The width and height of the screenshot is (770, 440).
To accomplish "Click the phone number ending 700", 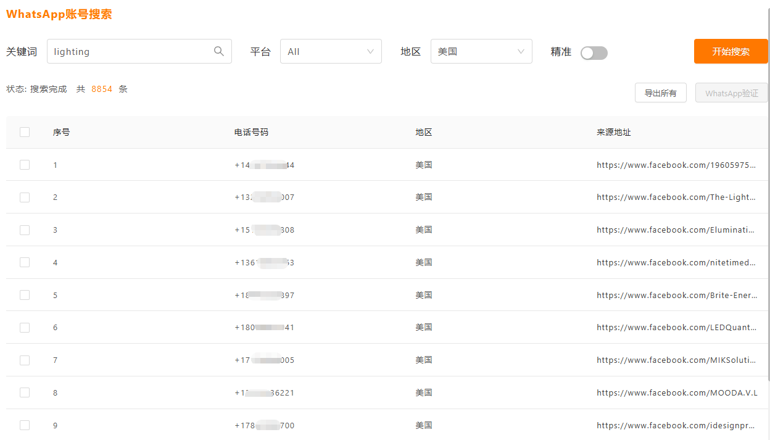I will point(265,425).
